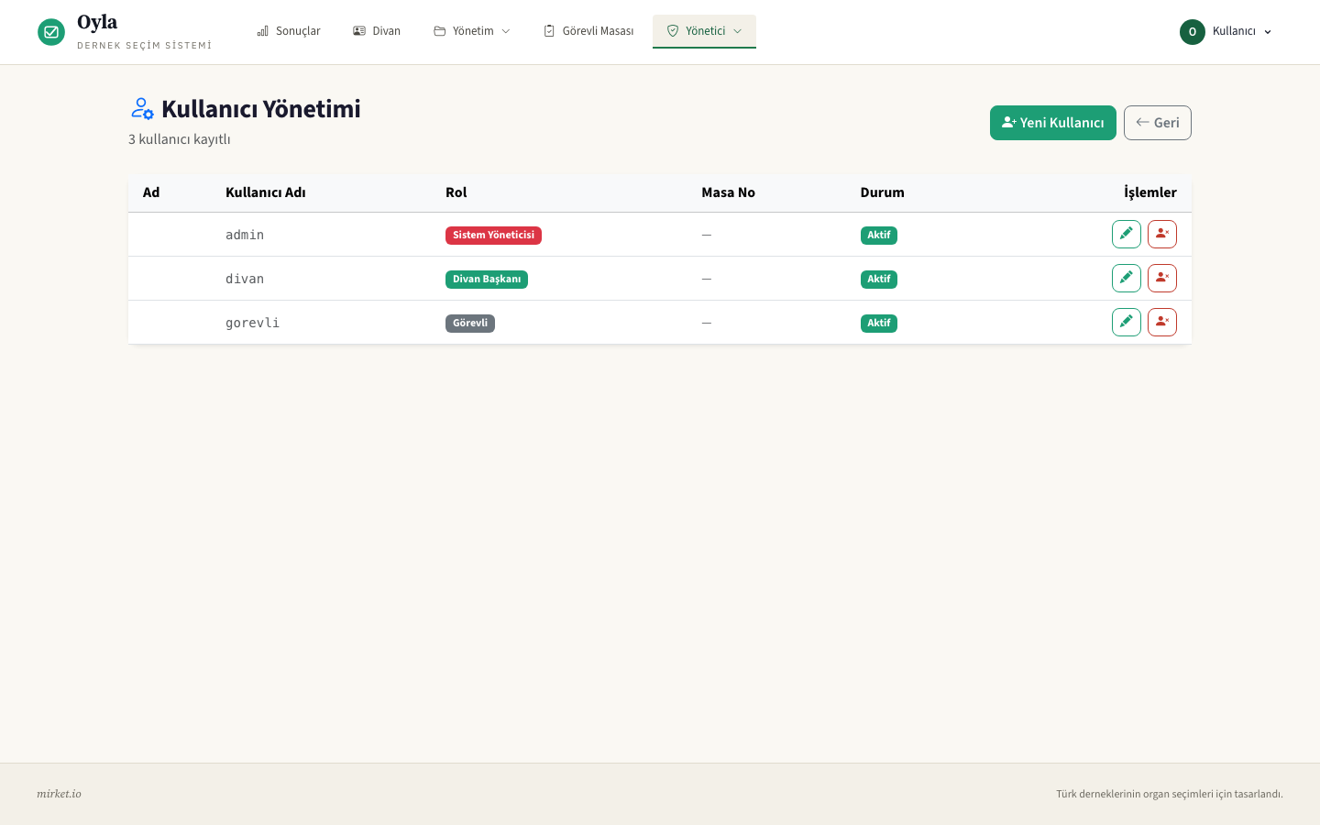Viewport: 1320px width, 825px height.
Task: Open the Sonuçlar menu item
Action: 289,31
